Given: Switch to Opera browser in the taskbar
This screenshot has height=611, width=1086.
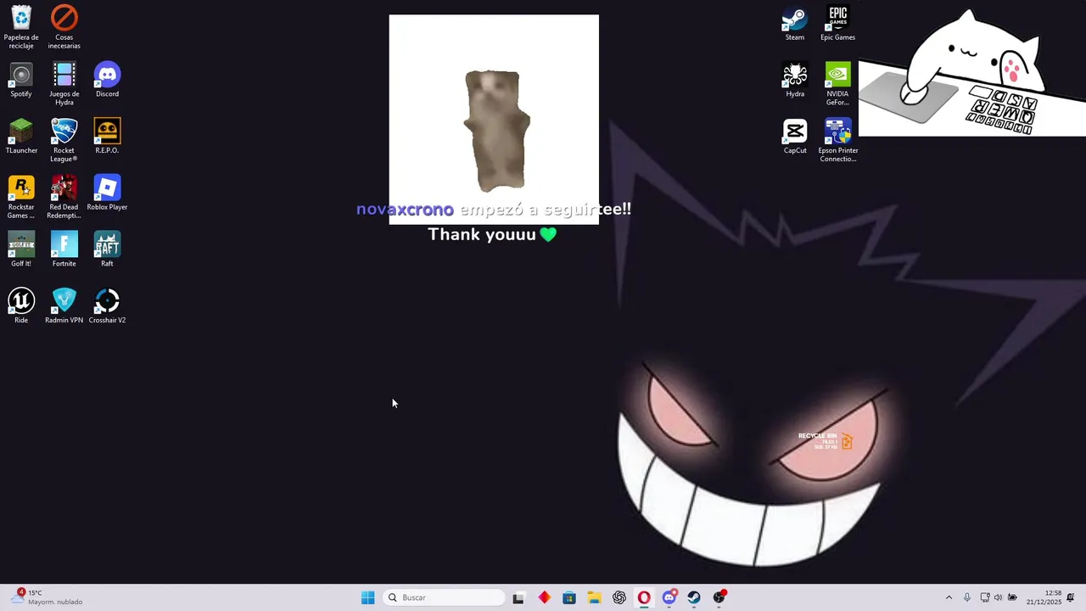Looking at the screenshot, I should (644, 597).
